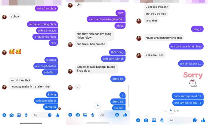Screen dimensions: 208x125
Task: Open photo gallery in left chat panel
Action: 19,115
